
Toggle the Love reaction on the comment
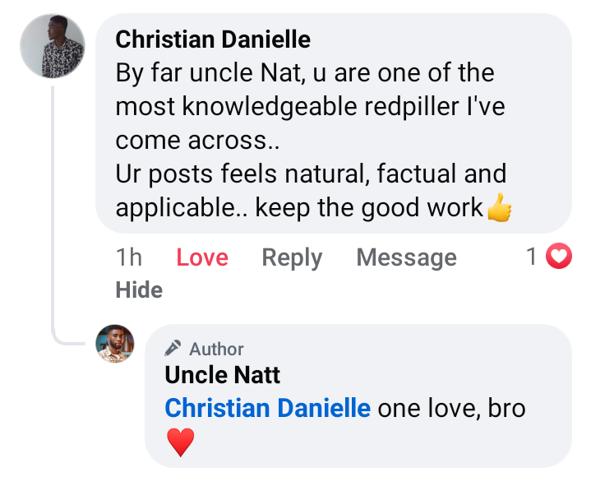pyautogui.click(x=201, y=257)
